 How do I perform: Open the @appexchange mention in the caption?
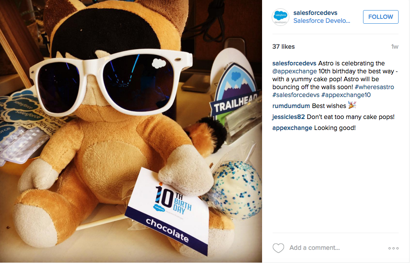(x=295, y=72)
